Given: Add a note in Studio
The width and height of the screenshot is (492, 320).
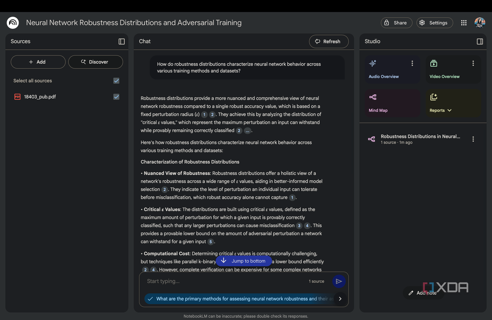Looking at the screenshot, I should click(423, 293).
